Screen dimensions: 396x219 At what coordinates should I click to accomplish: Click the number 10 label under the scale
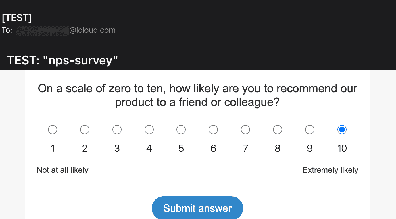click(x=342, y=148)
